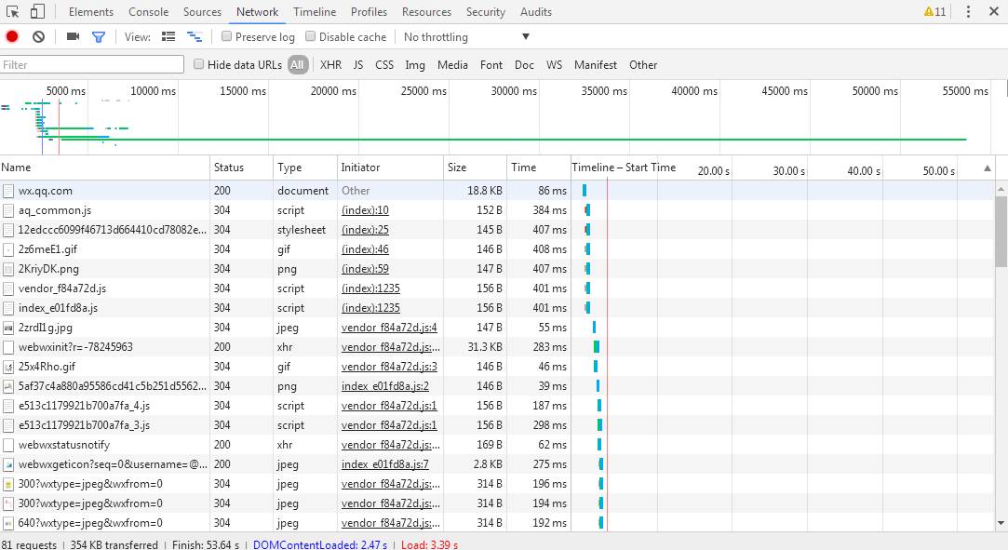Filter requests by XHR type
Screen dimensions: 1008x550
[x=330, y=65]
